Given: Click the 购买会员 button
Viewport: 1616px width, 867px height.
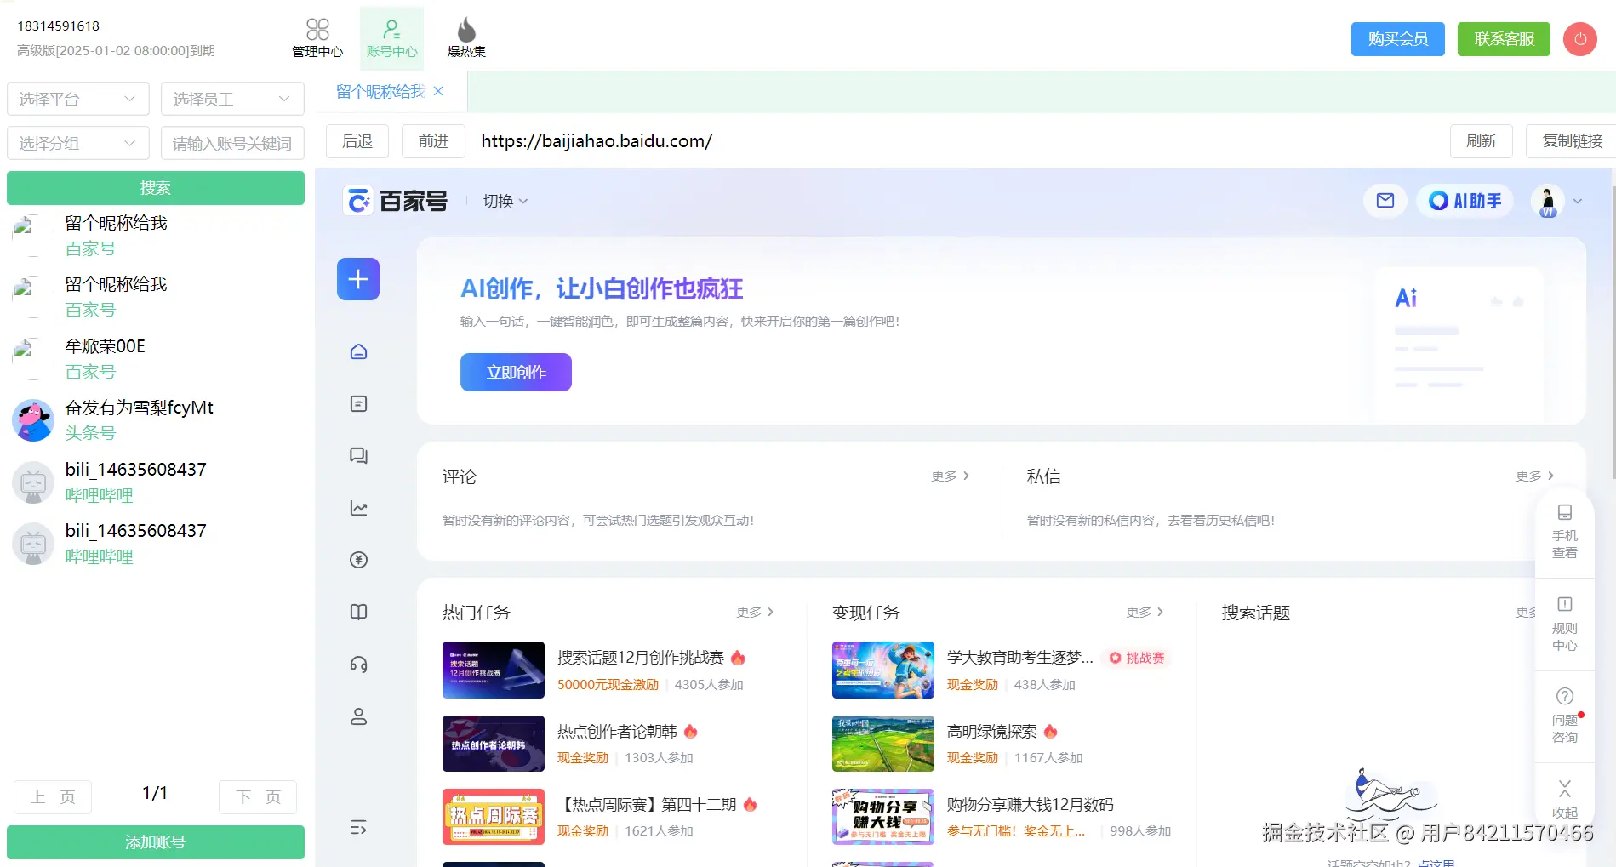Looking at the screenshot, I should 1398,39.
